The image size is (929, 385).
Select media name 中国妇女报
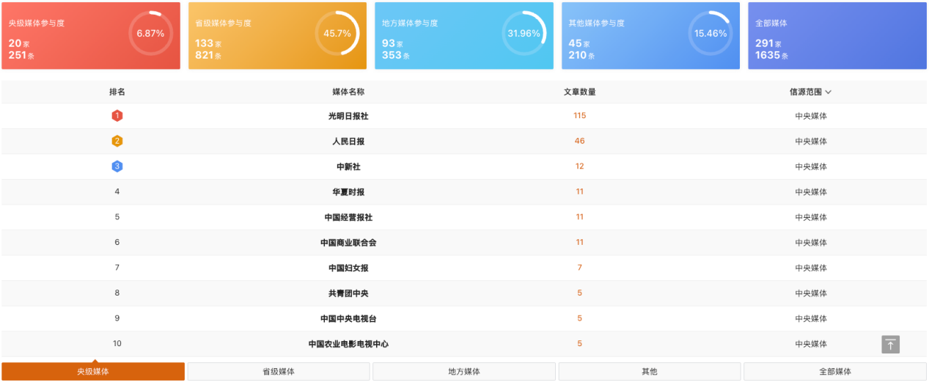[x=348, y=268]
